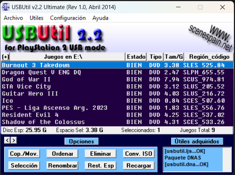Click the utilities list scrollbar

(227, 159)
